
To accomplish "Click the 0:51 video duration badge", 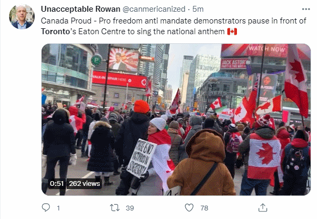I will point(57,184).
